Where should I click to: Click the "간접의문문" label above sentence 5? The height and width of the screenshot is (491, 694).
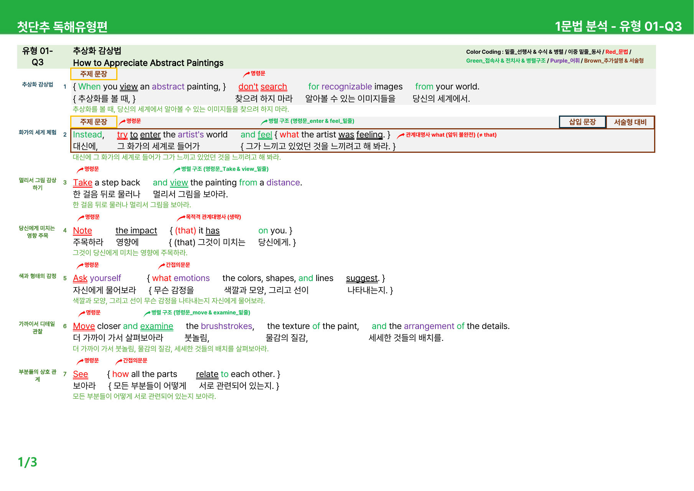pyautogui.click(x=178, y=265)
